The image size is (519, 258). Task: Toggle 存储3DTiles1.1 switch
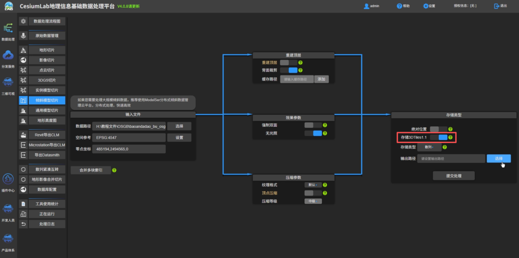click(x=439, y=137)
